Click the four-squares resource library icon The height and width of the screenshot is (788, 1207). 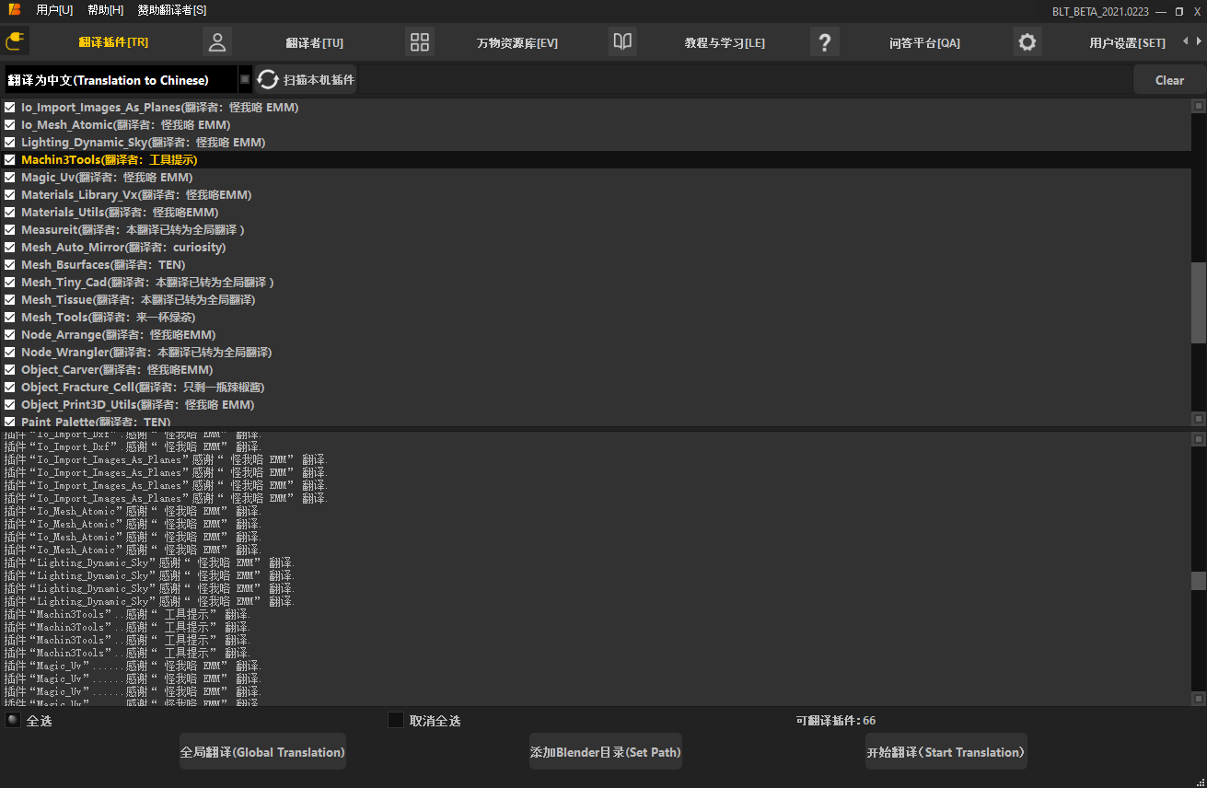click(420, 42)
